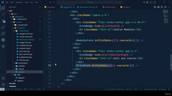Click the VS Code logo icon
Screen dimensions: 172x96
[x=2, y=2]
